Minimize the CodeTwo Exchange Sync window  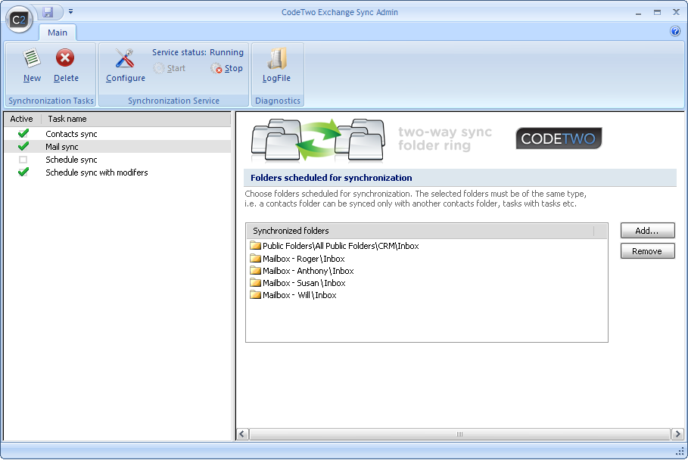click(x=638, y=13)
